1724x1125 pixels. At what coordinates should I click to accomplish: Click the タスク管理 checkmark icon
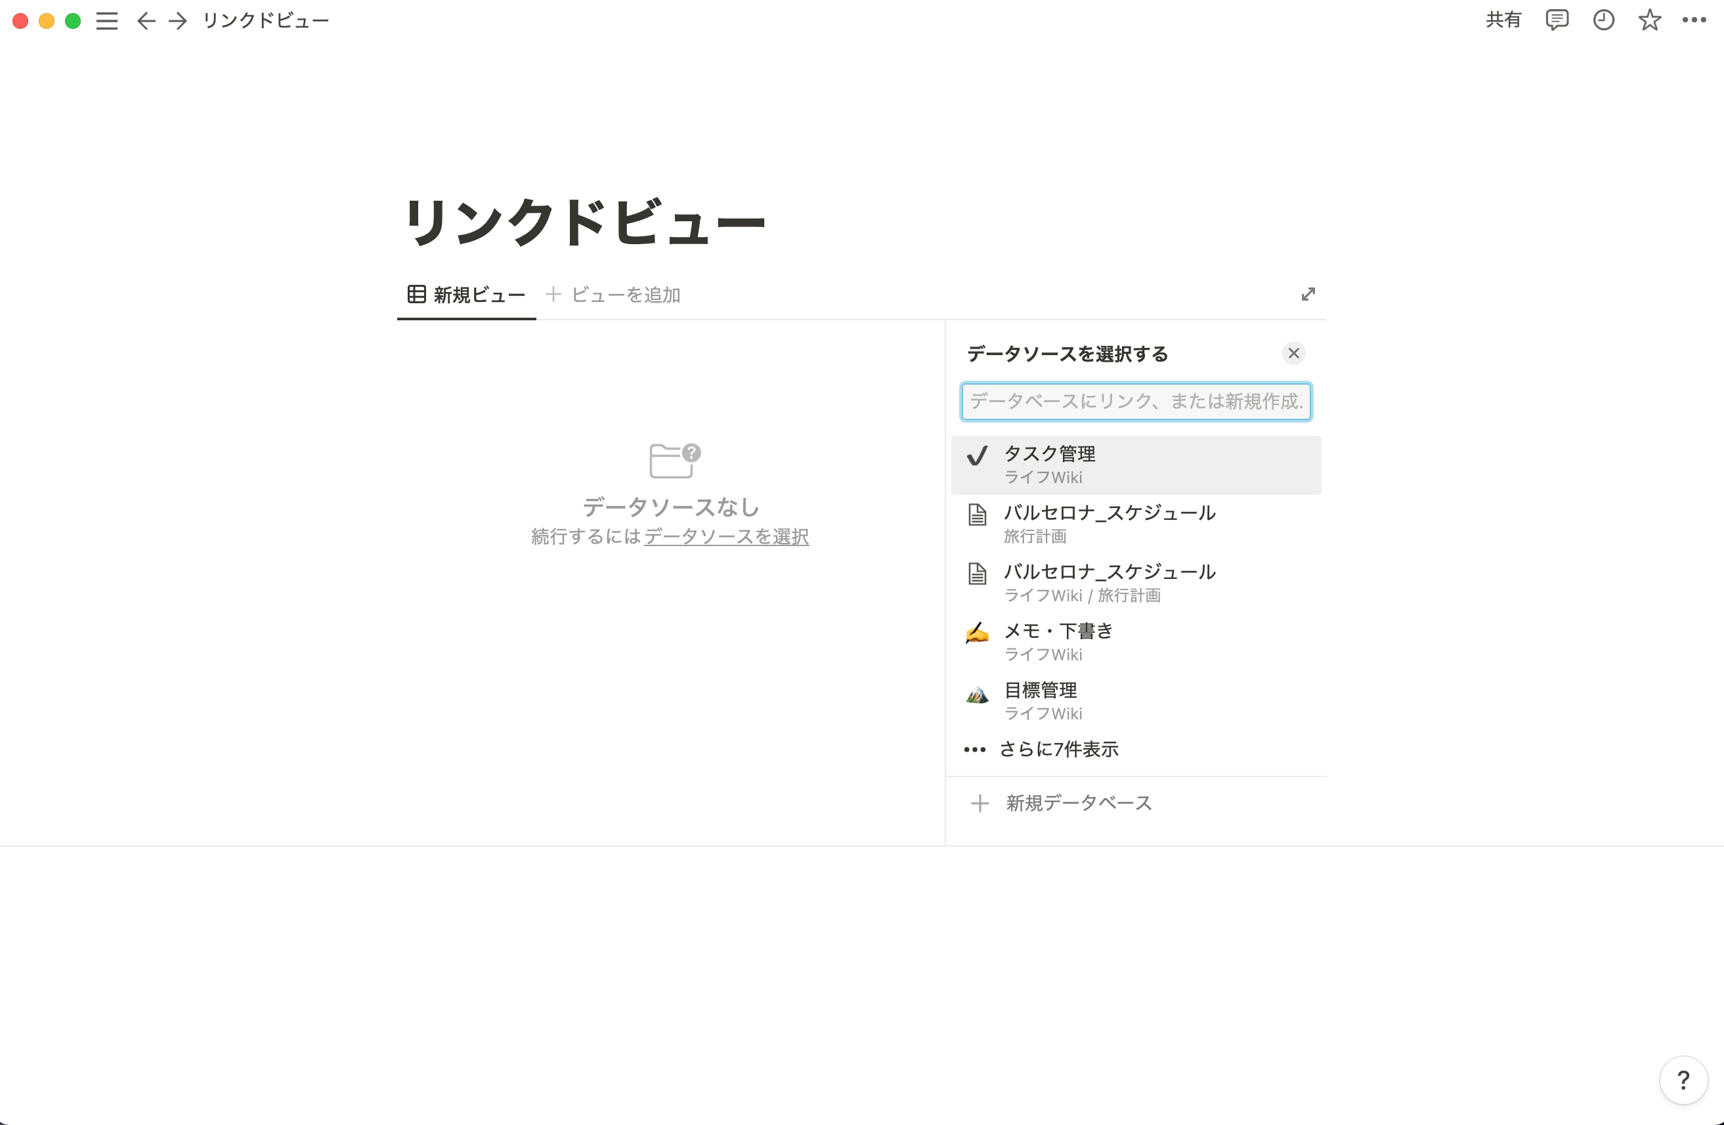tap(977, 456)
